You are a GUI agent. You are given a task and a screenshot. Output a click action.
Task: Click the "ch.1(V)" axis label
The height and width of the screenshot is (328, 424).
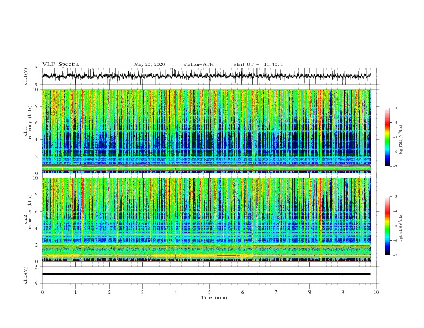(x=25, y=76)
